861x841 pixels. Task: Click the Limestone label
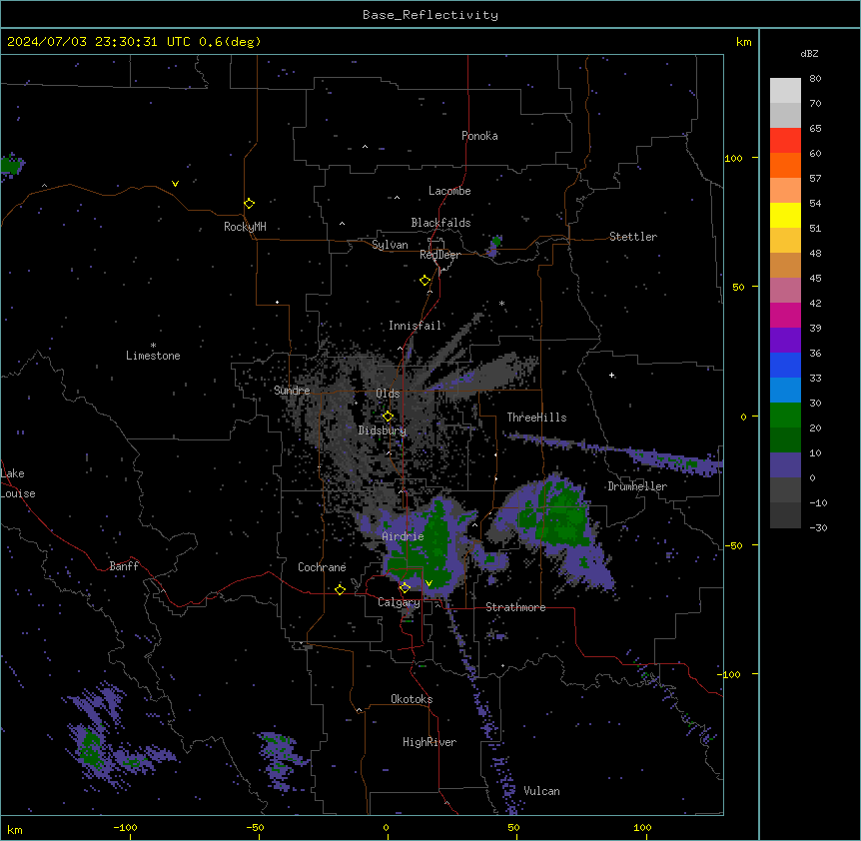point(153,356)
